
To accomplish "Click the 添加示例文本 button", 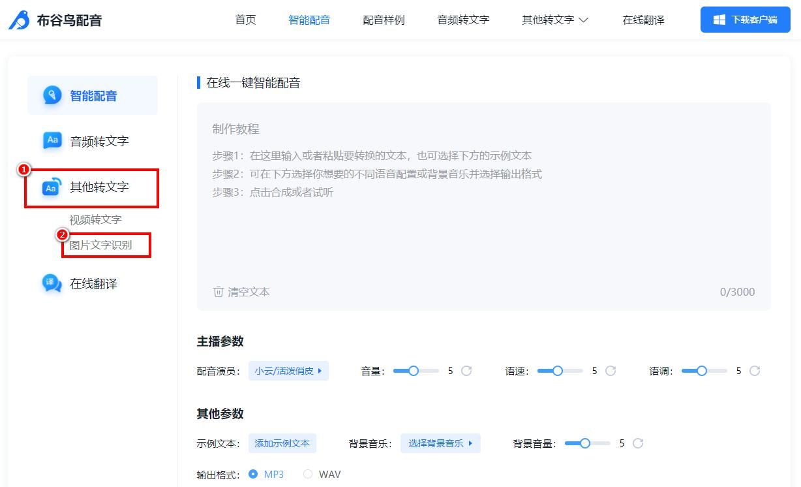I will click(x=282, y=443).
